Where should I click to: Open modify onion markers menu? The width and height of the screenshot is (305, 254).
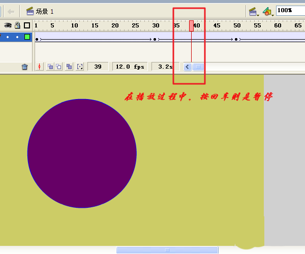coord(80,67)
